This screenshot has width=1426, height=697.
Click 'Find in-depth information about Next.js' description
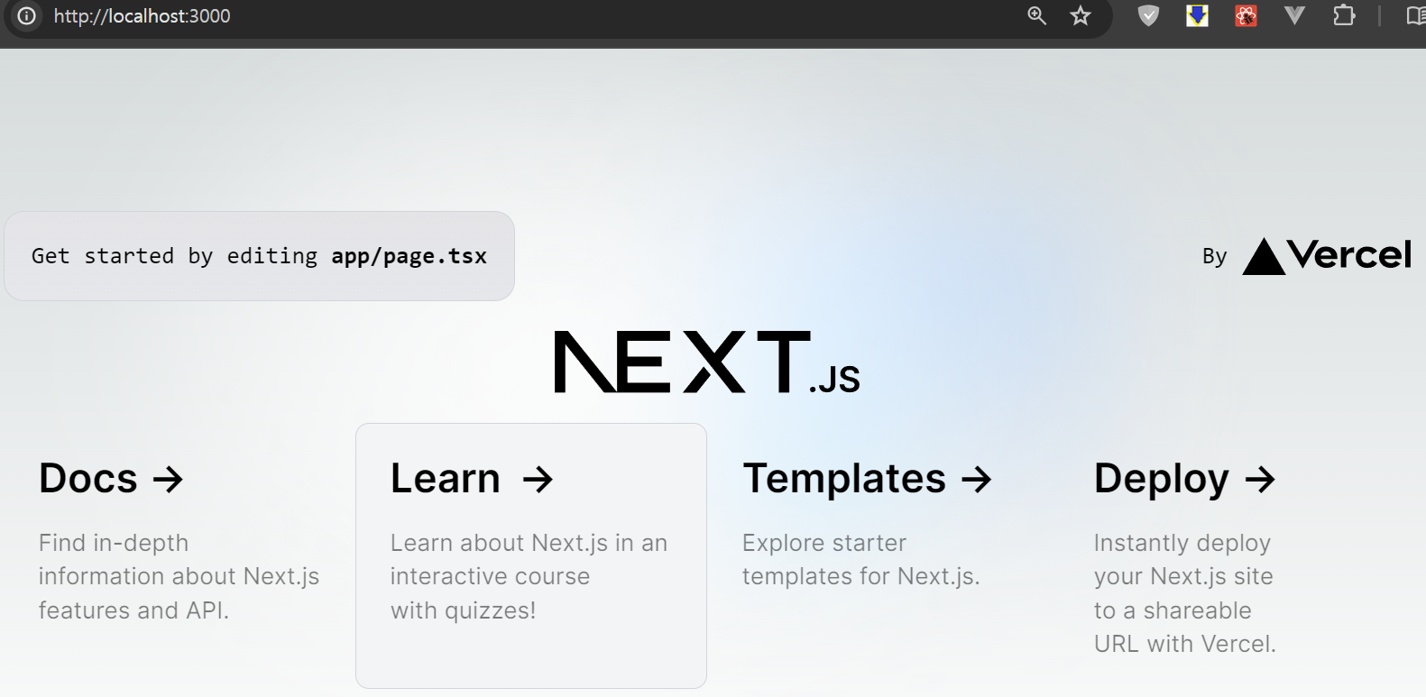click(x=179, y=576)
